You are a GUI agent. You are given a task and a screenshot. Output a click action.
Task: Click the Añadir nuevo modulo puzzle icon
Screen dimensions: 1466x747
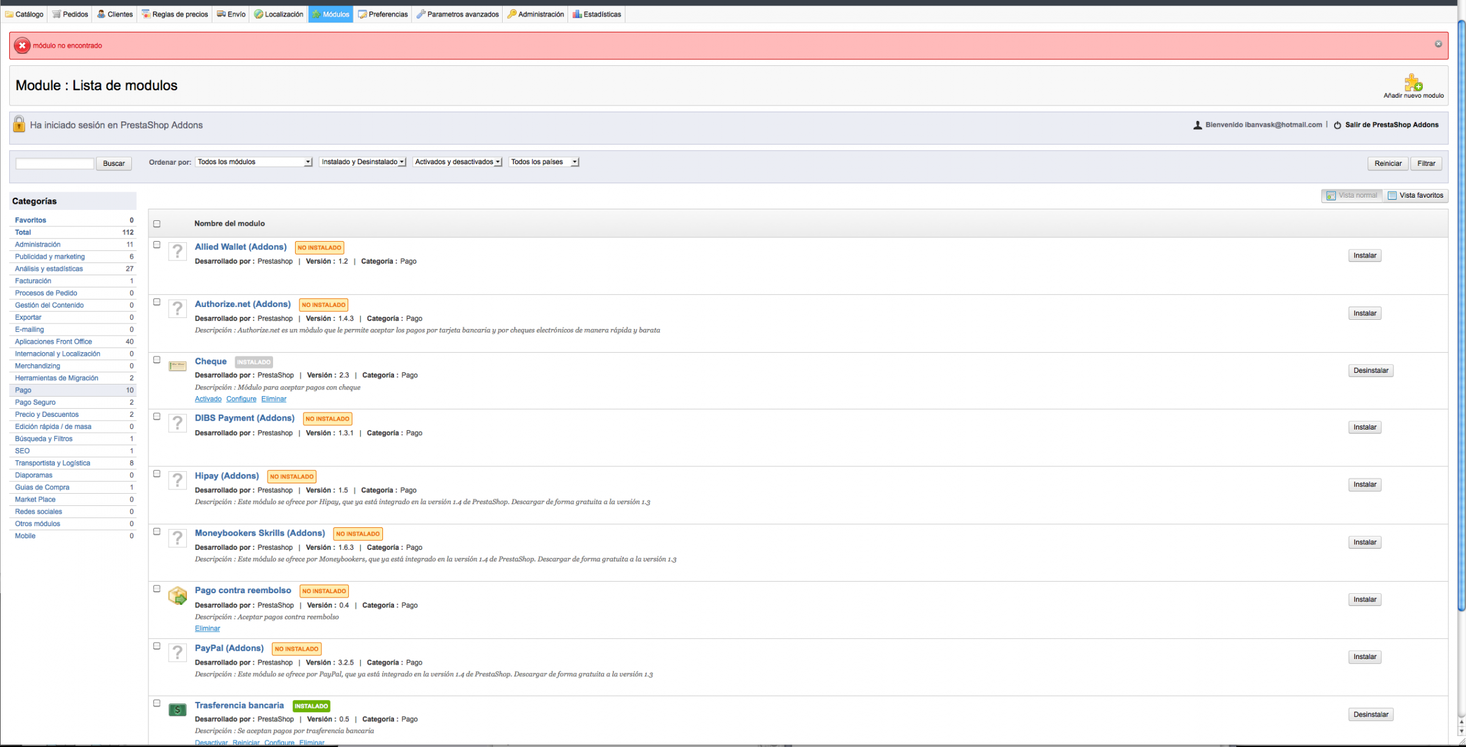tap(1413, 82)
